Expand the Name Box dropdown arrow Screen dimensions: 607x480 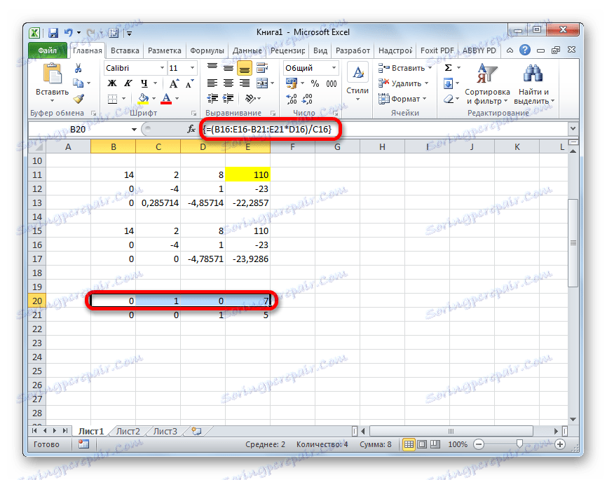[134, 130]
